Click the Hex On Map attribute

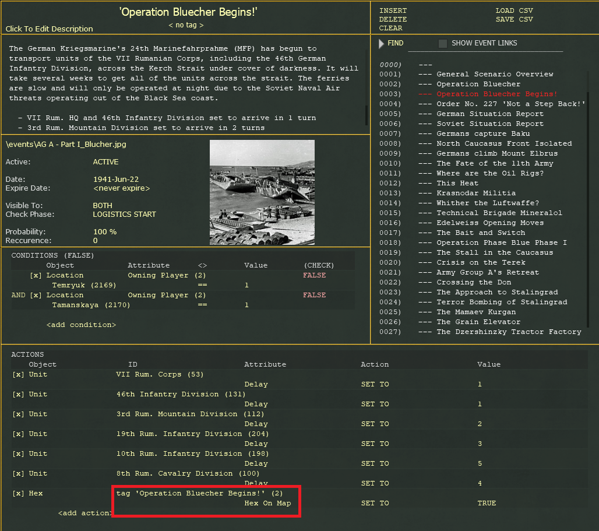[x=267, y=504]
